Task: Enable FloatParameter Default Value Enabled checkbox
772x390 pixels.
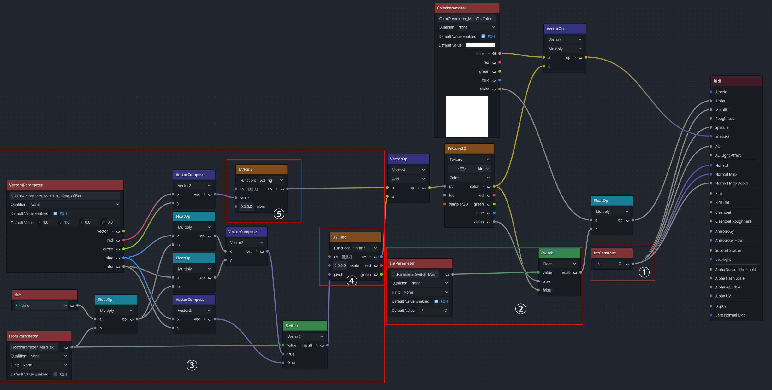Action: (55, 374)
